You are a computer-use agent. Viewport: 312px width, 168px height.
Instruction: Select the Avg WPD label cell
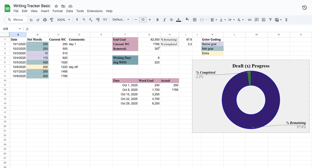pos(125,62)
